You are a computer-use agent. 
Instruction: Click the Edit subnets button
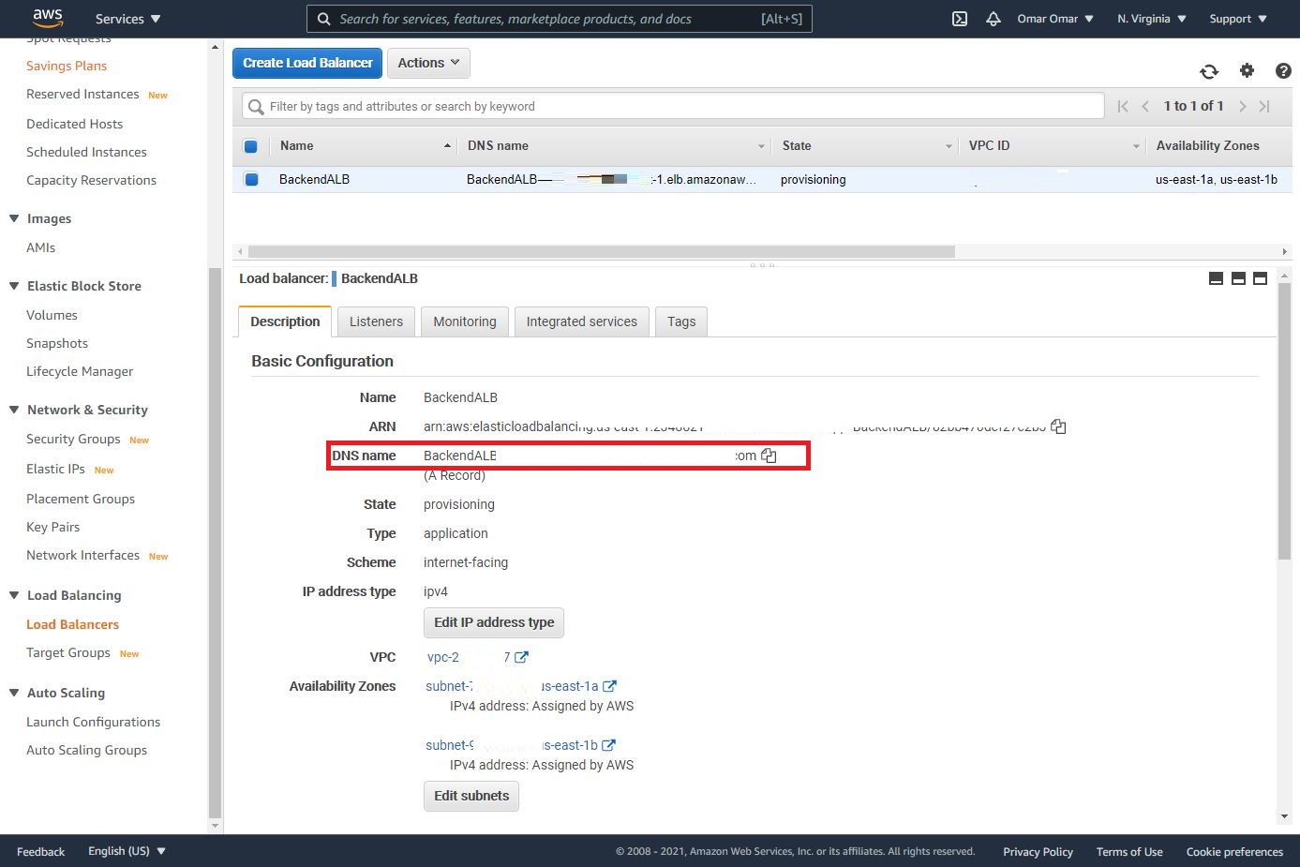471,796
